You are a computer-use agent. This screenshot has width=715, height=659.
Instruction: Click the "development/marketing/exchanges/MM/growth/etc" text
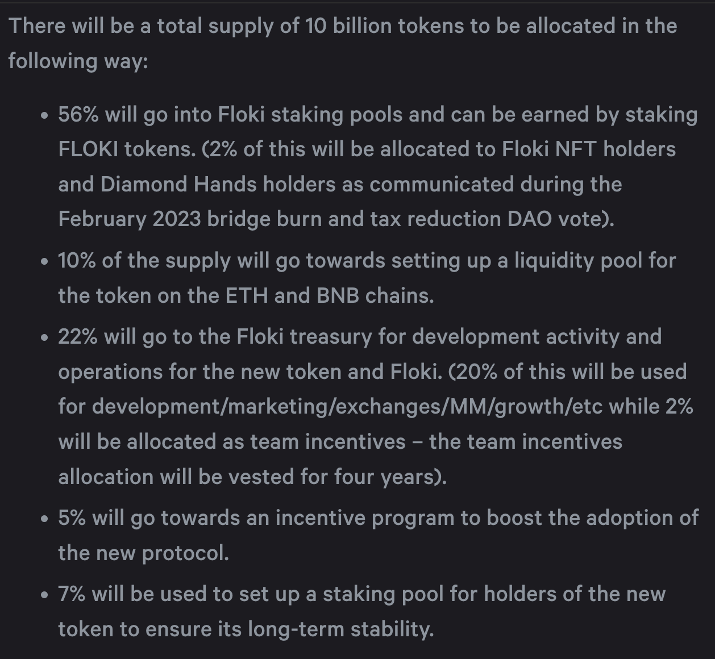click(347, 407)
